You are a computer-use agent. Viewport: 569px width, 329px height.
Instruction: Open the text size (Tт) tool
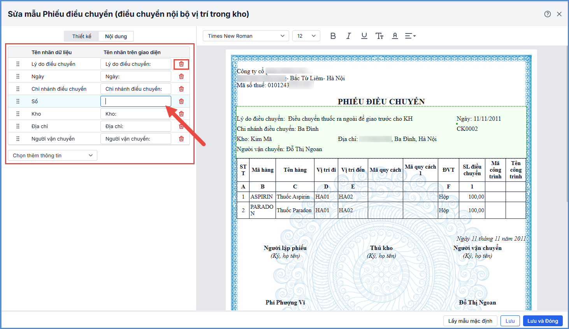pos(379,36)
